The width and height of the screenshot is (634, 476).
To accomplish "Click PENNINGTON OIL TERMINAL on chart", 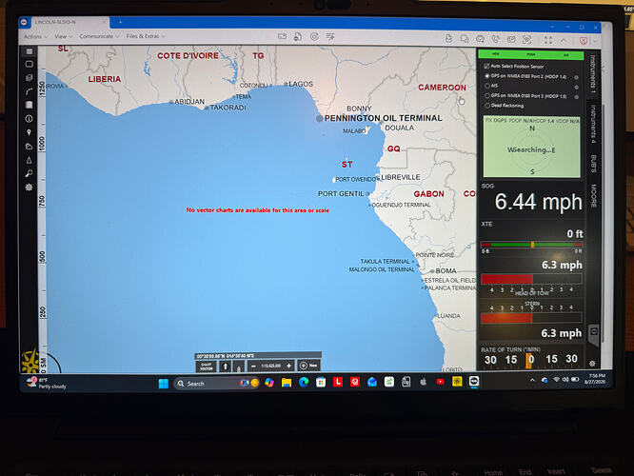I will [x=383, y=118].
